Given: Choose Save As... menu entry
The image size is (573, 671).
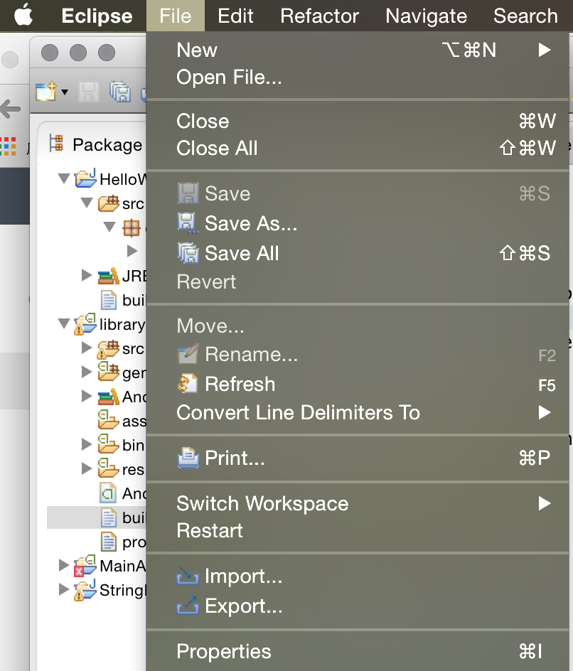Looking at the screenshot, I should 358,223.
